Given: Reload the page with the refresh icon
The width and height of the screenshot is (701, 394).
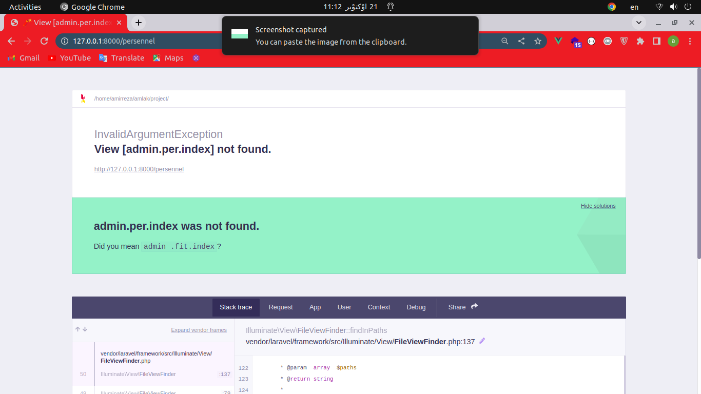Looking at the screenshot, I should tap(44, 41).
